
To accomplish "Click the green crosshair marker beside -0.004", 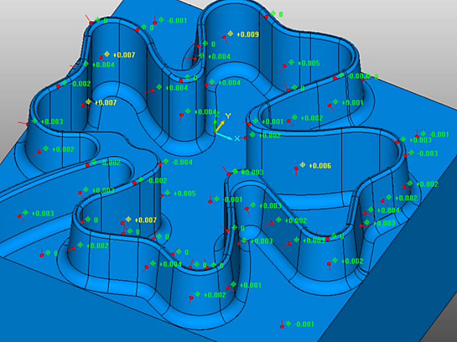I will [x=166, y=161].
